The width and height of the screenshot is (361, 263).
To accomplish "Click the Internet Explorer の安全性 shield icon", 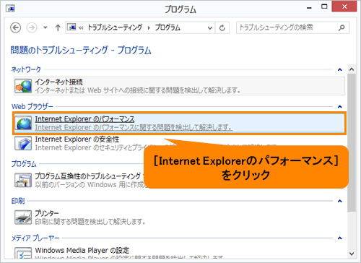I will pyautogui.click(x=23, y=143).
